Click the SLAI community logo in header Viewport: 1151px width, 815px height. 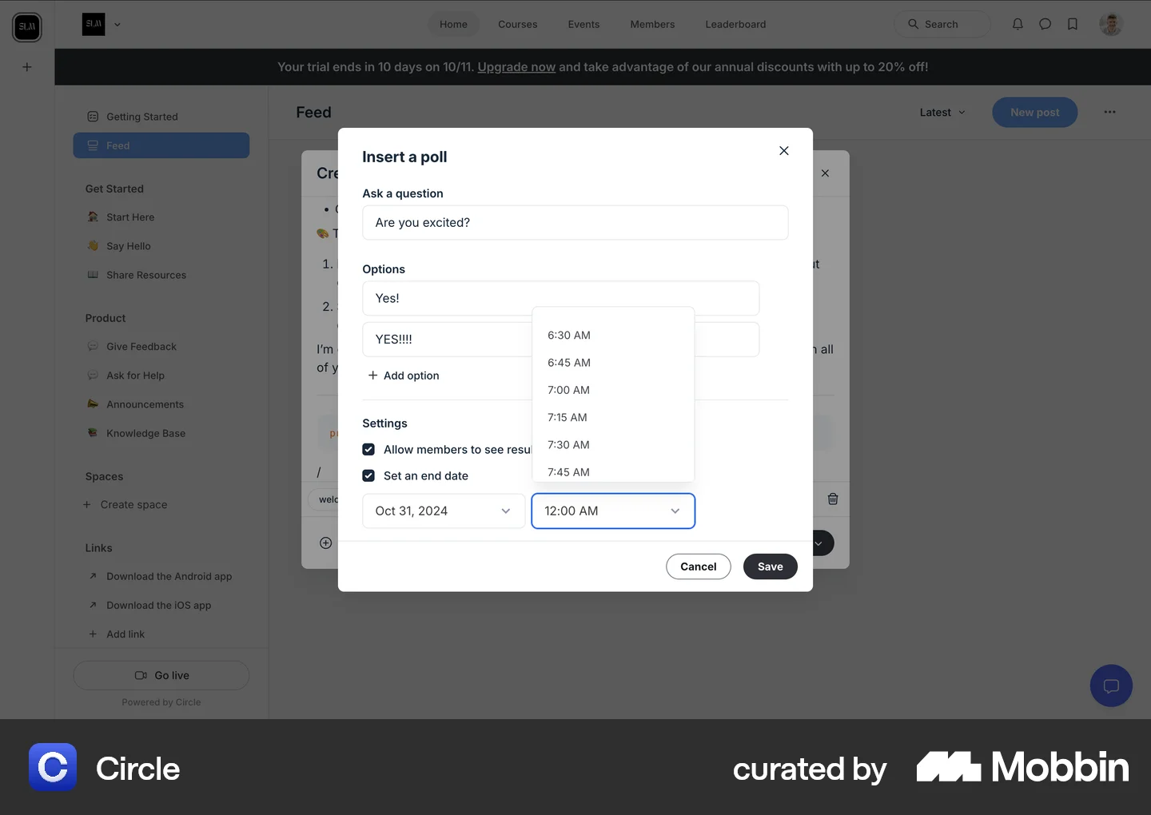pyautogui.click(x=94, y=24)
